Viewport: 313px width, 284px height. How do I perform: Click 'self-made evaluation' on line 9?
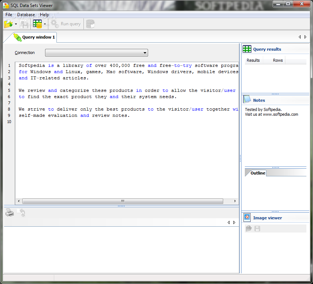pyautogui.click(x=48, y=116)
